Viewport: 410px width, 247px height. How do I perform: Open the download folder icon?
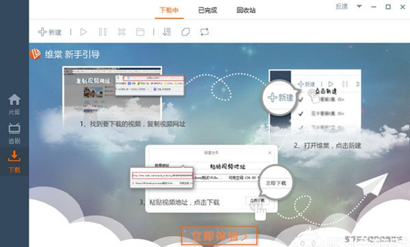tap(140, 32)
